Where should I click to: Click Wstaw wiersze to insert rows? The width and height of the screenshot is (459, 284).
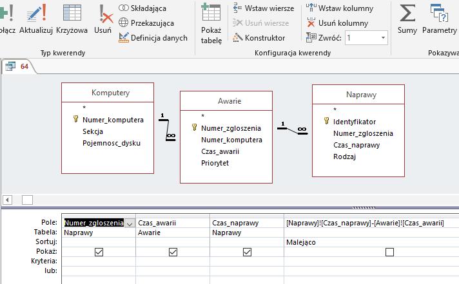click(264, 8)
